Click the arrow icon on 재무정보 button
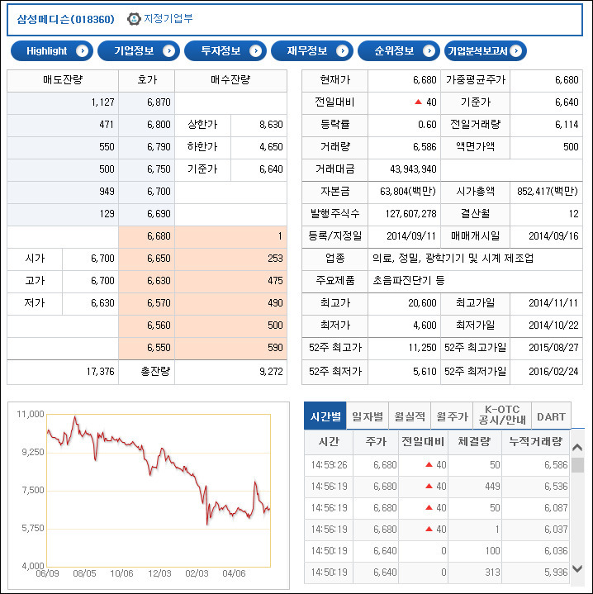 coord(342,50)
